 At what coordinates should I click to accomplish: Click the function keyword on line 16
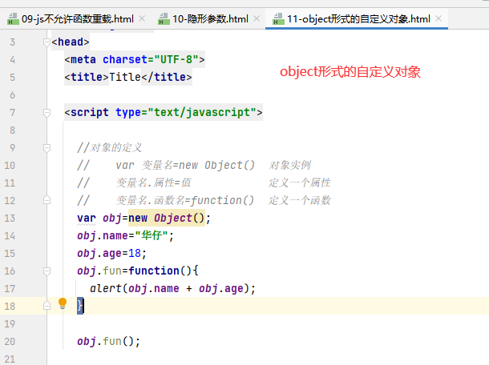154,271
